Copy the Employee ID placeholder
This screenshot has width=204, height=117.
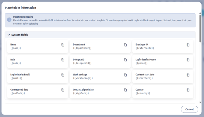[x=188, y=45]
